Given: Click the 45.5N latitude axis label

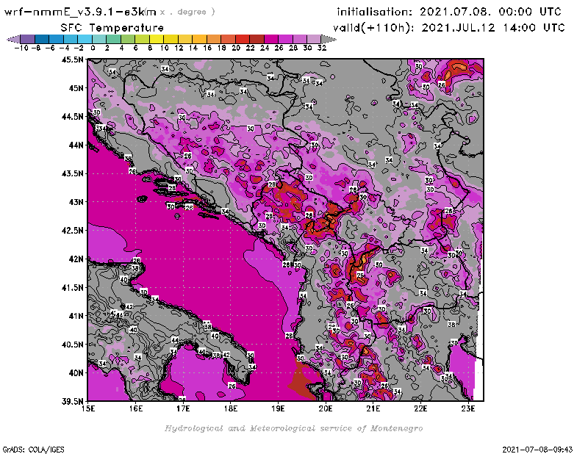Looking at the screenshot, I should point(72,60).
